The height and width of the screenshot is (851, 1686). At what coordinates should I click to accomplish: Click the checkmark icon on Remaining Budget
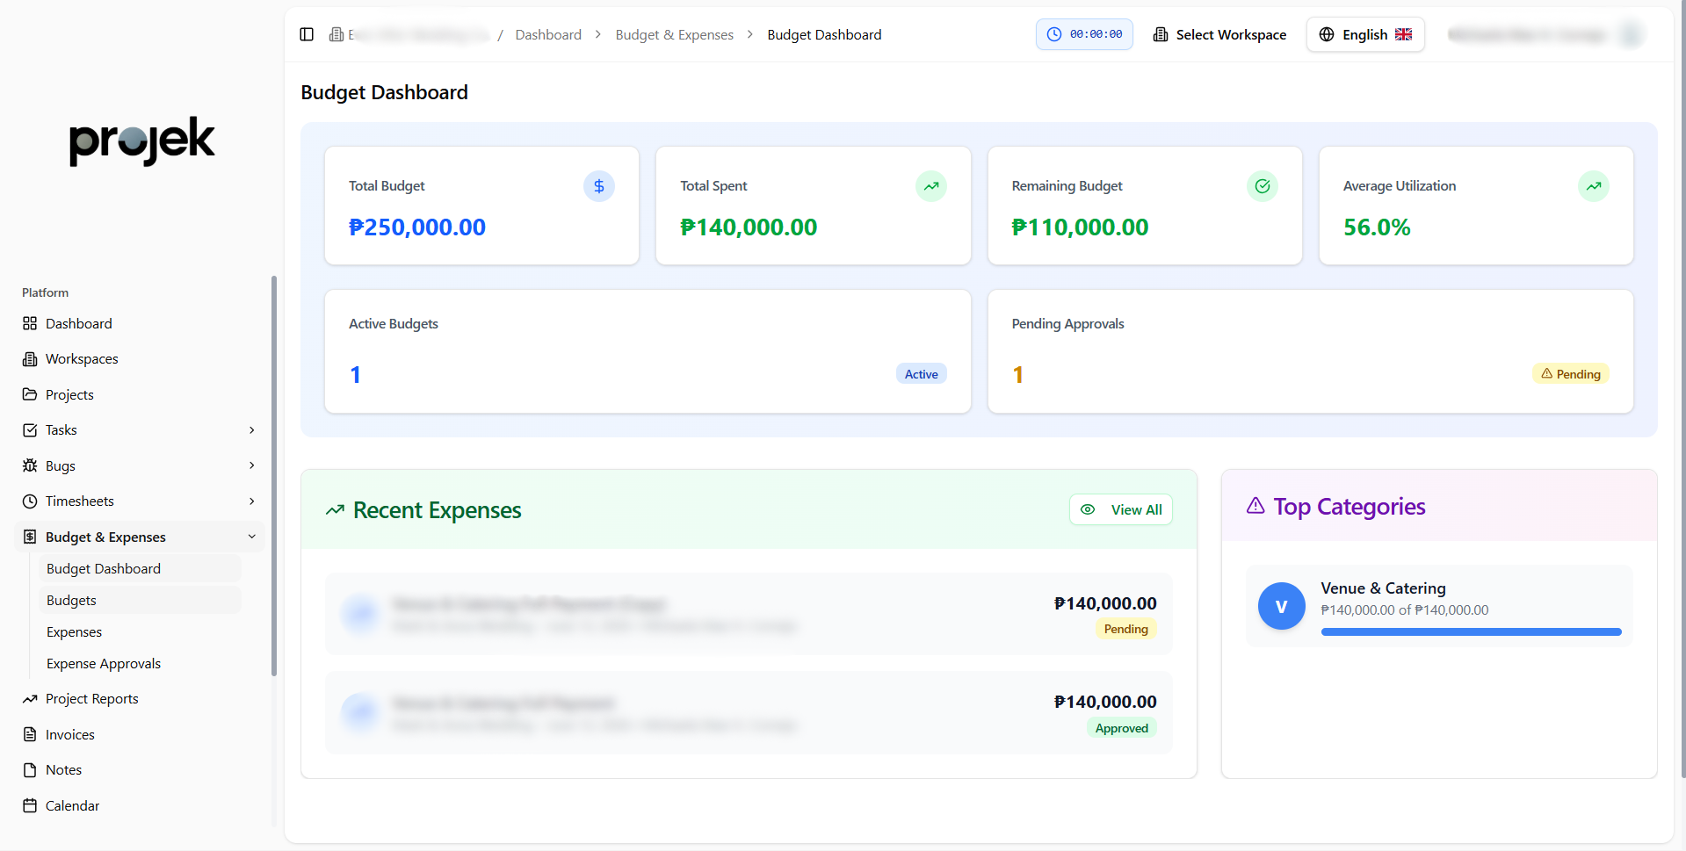1262,186
